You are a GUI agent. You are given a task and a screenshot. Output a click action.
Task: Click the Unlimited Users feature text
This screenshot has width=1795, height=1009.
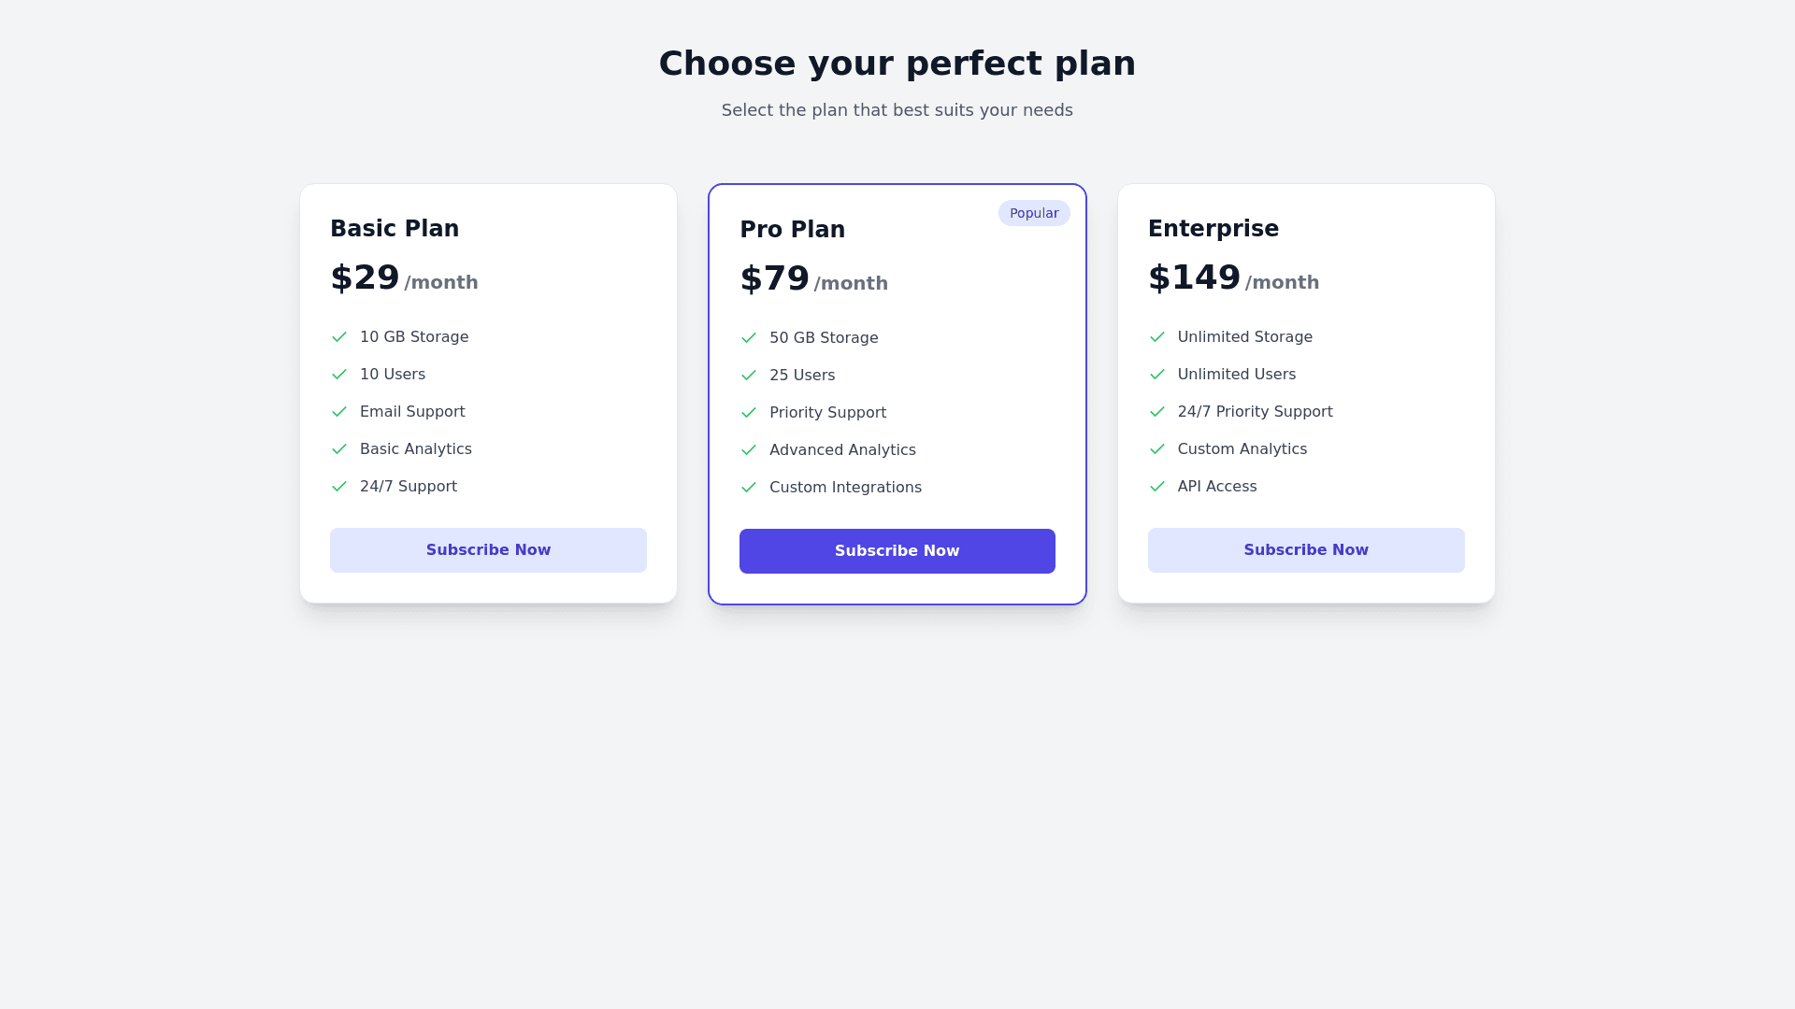[1237, 375]
